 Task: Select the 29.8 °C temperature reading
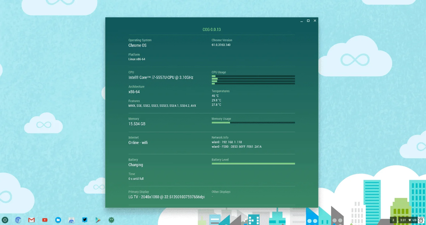click(216, 101)
